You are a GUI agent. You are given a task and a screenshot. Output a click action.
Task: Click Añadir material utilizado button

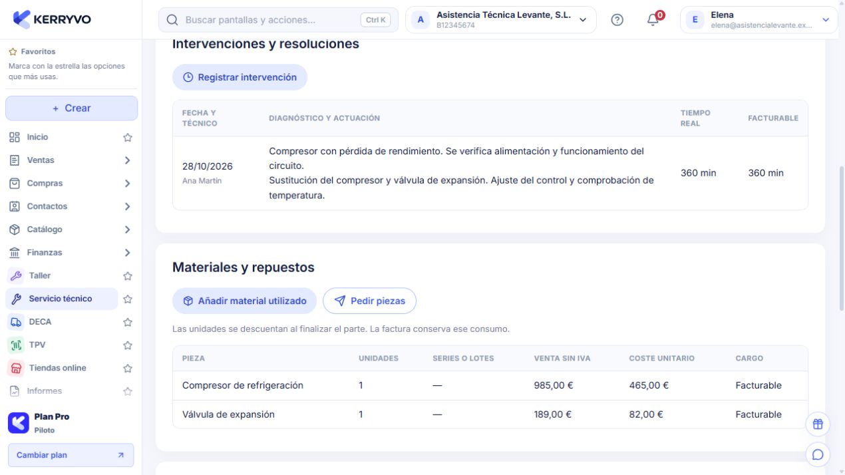point(244,301)
